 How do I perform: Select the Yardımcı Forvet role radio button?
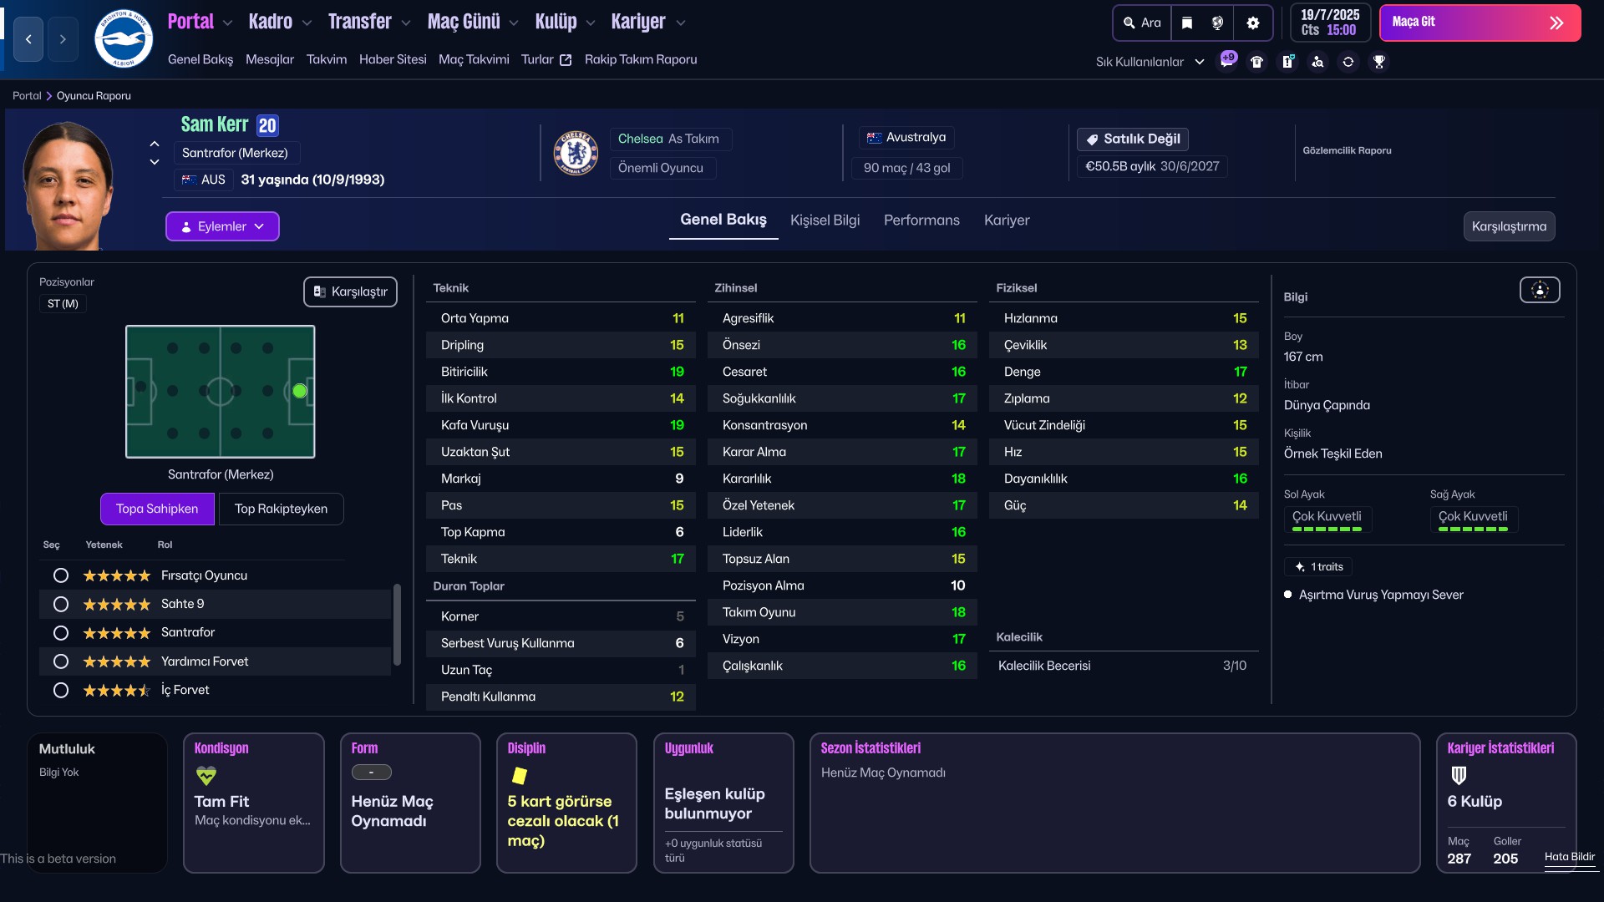point(61,661)
